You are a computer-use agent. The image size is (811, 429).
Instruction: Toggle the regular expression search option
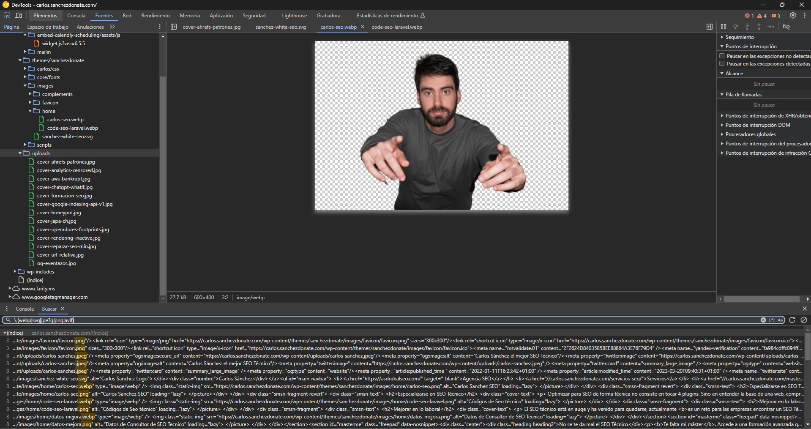[772, 320]
